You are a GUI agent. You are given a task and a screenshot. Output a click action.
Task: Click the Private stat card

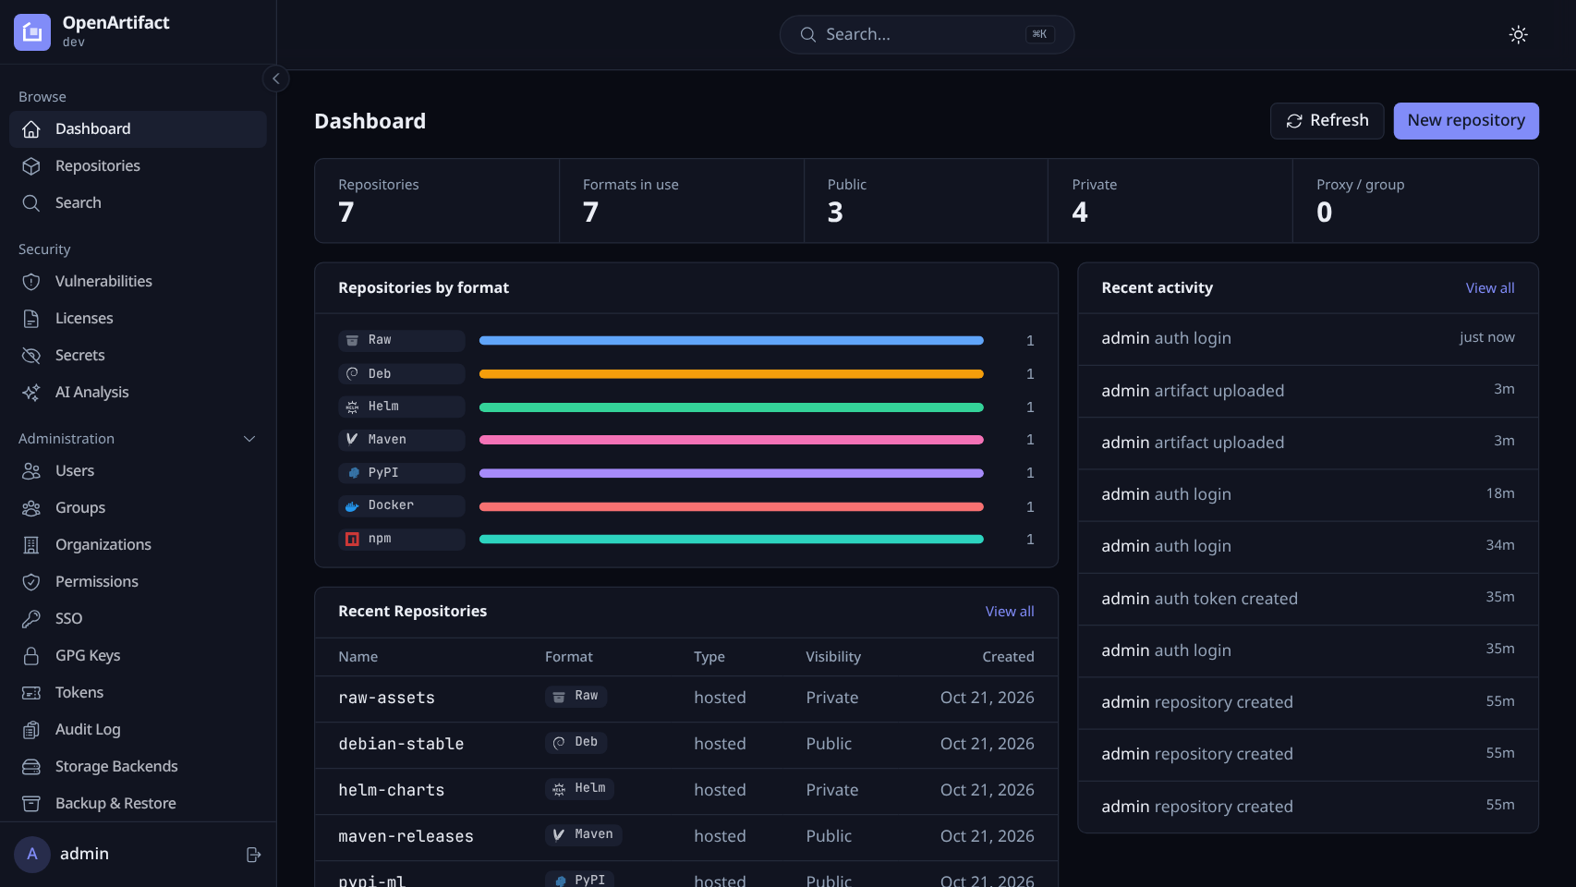click(x=1170, y=200)
